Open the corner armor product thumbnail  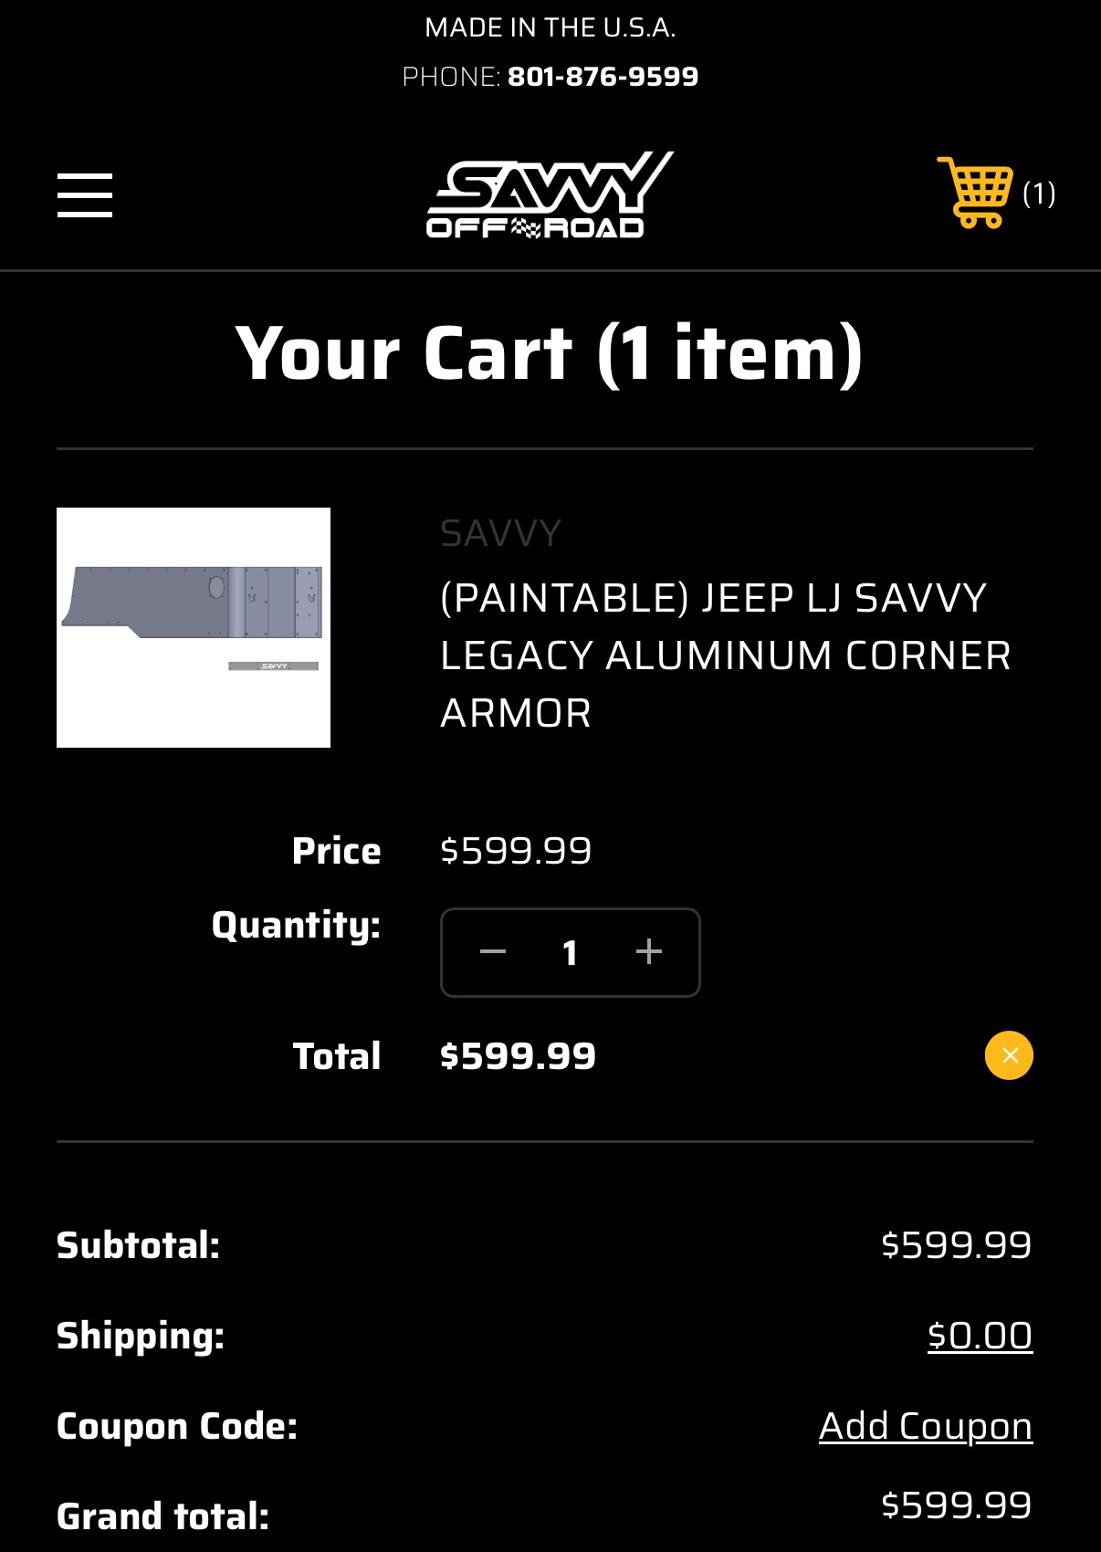[x=194, y=628]
